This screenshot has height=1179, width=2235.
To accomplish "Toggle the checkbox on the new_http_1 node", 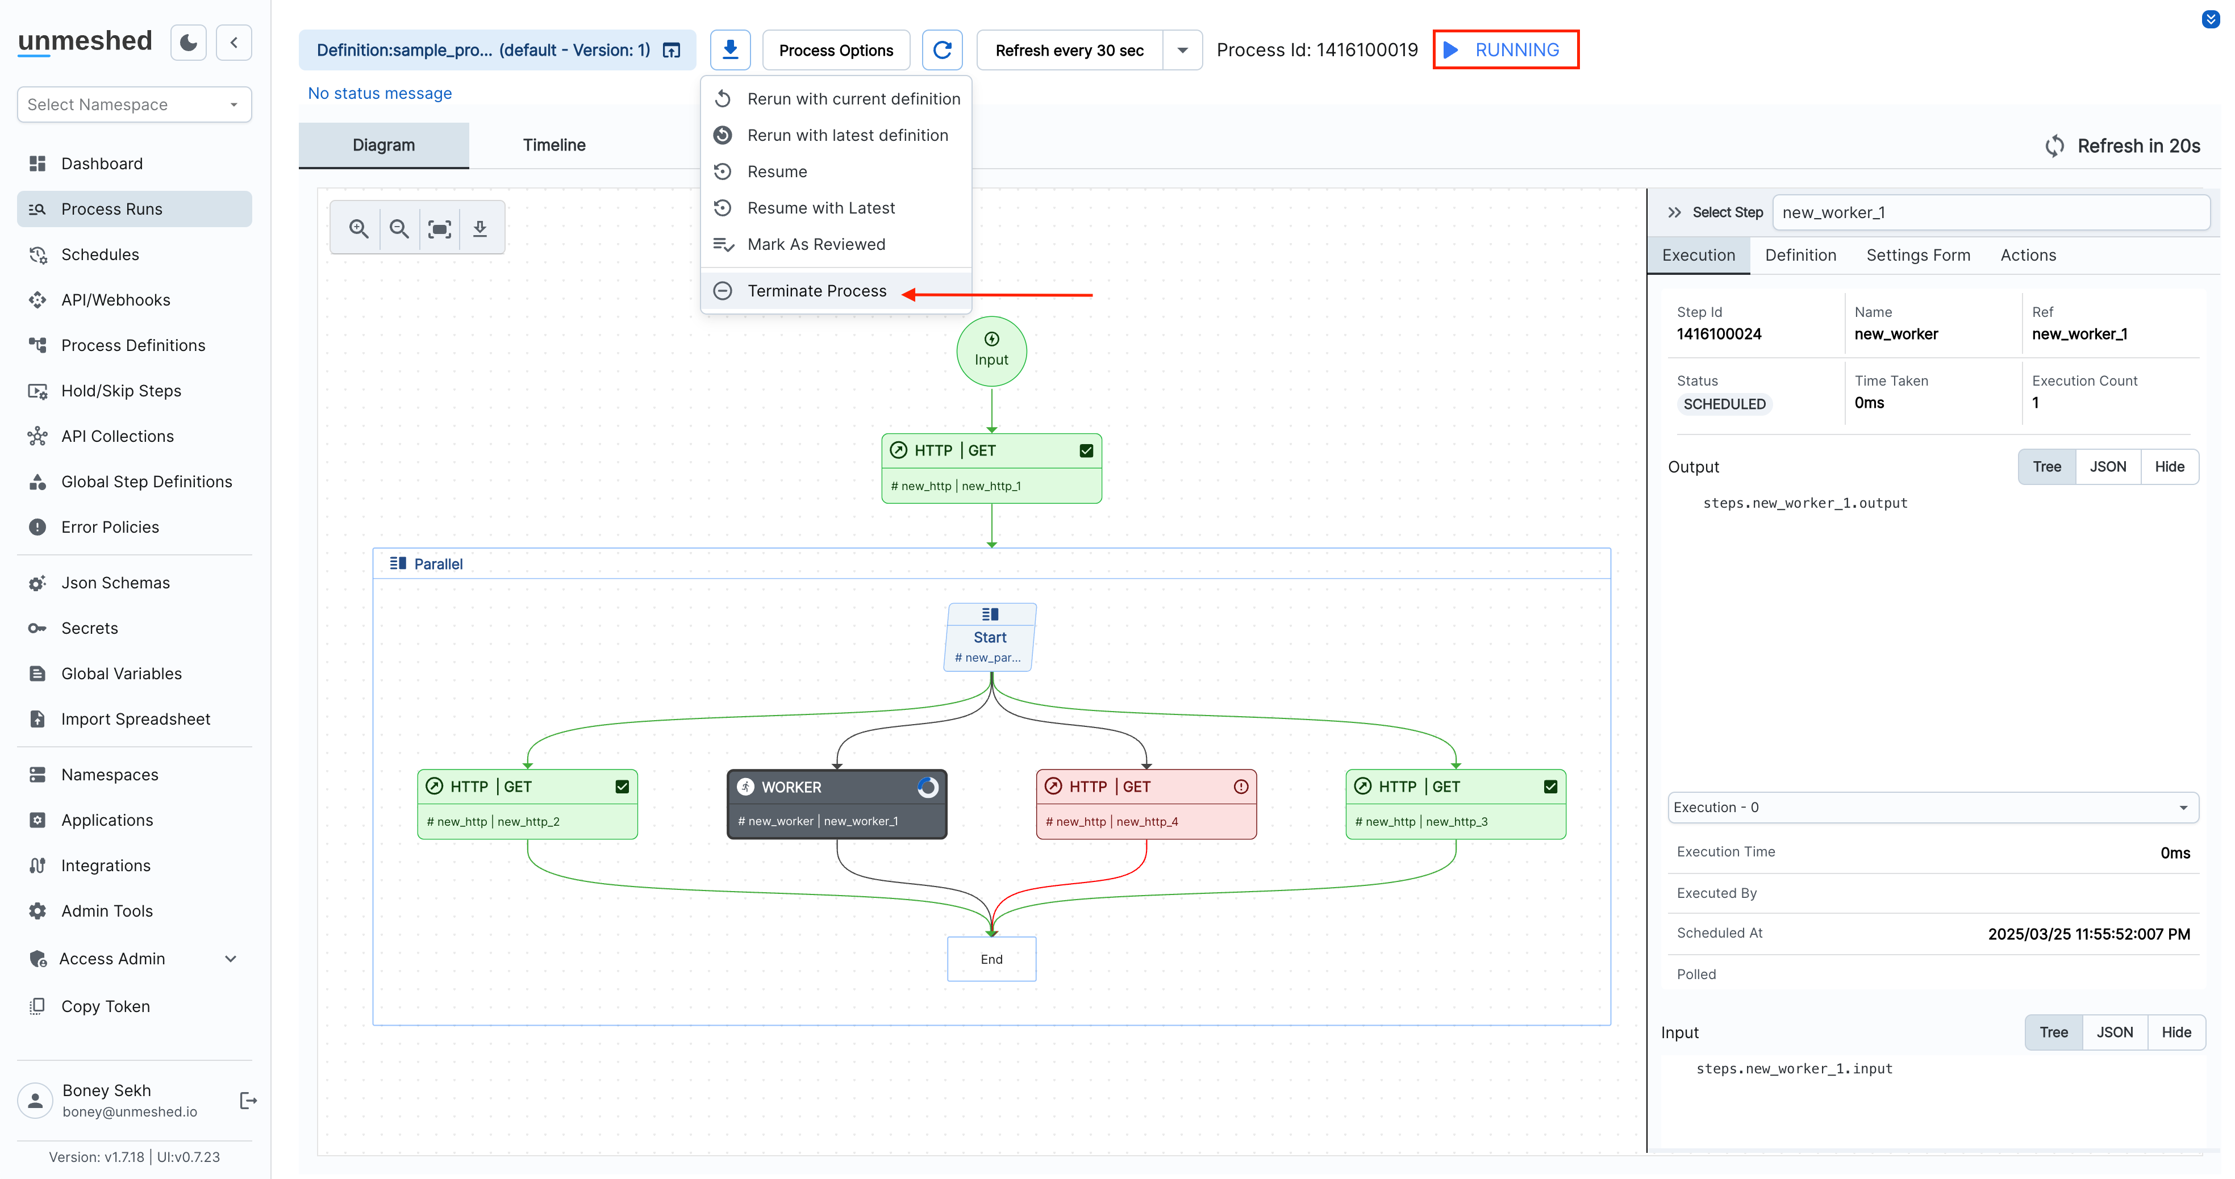I will 1085,450.
